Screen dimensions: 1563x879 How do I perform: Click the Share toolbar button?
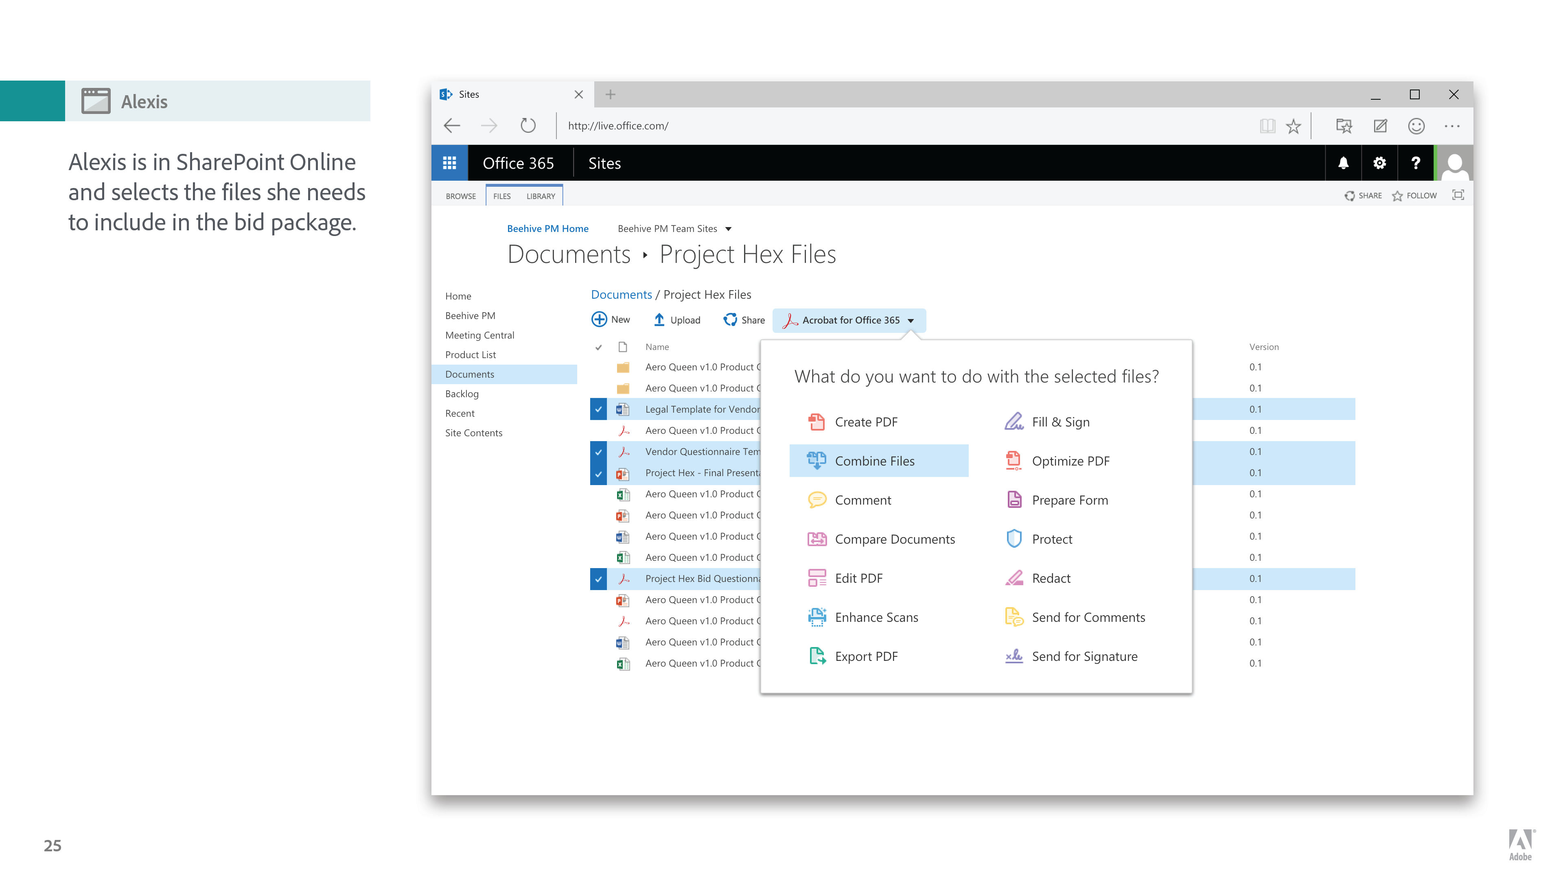[x=744, y=319]
